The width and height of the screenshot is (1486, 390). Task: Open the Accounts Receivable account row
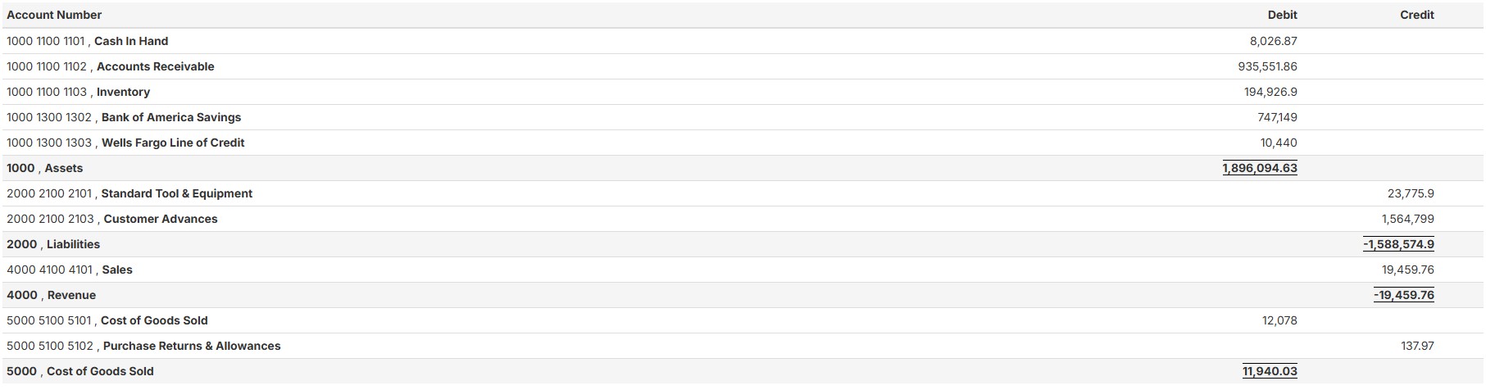click(155, 66)
